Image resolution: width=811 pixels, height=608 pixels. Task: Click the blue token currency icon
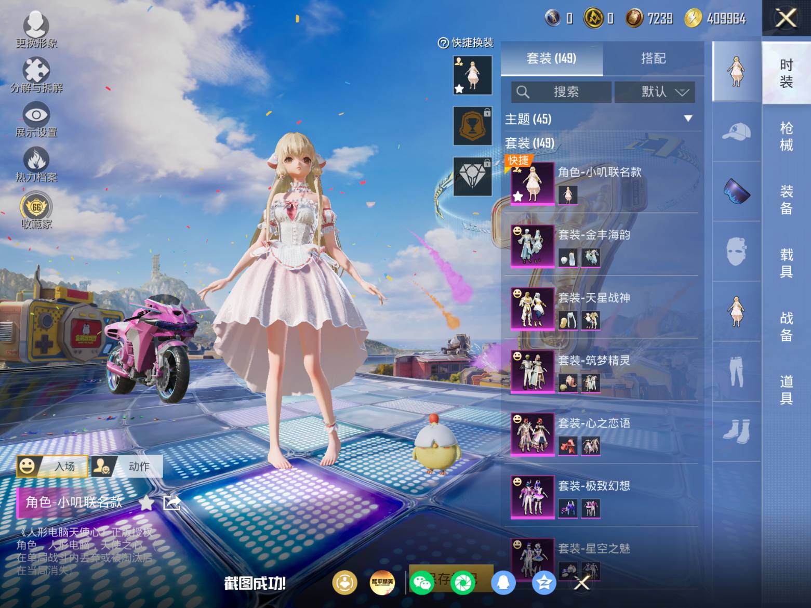[x=553, y=19]
